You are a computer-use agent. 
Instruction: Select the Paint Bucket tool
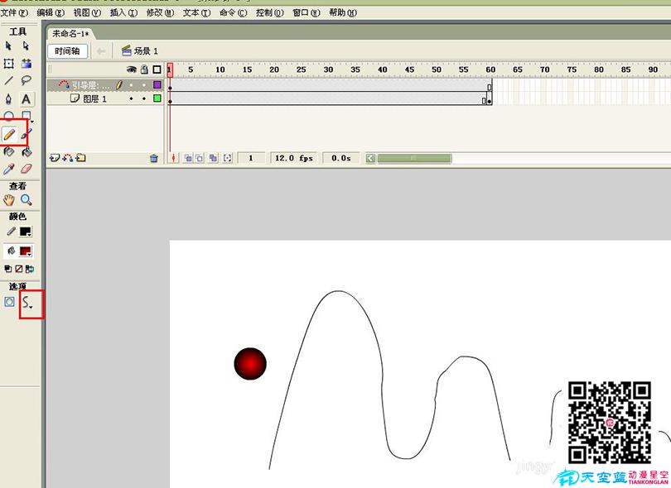pyautogui.click(x=27, y=151)
